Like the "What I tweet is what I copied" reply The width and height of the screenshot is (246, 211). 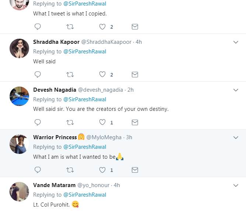[x=103, y=27]
